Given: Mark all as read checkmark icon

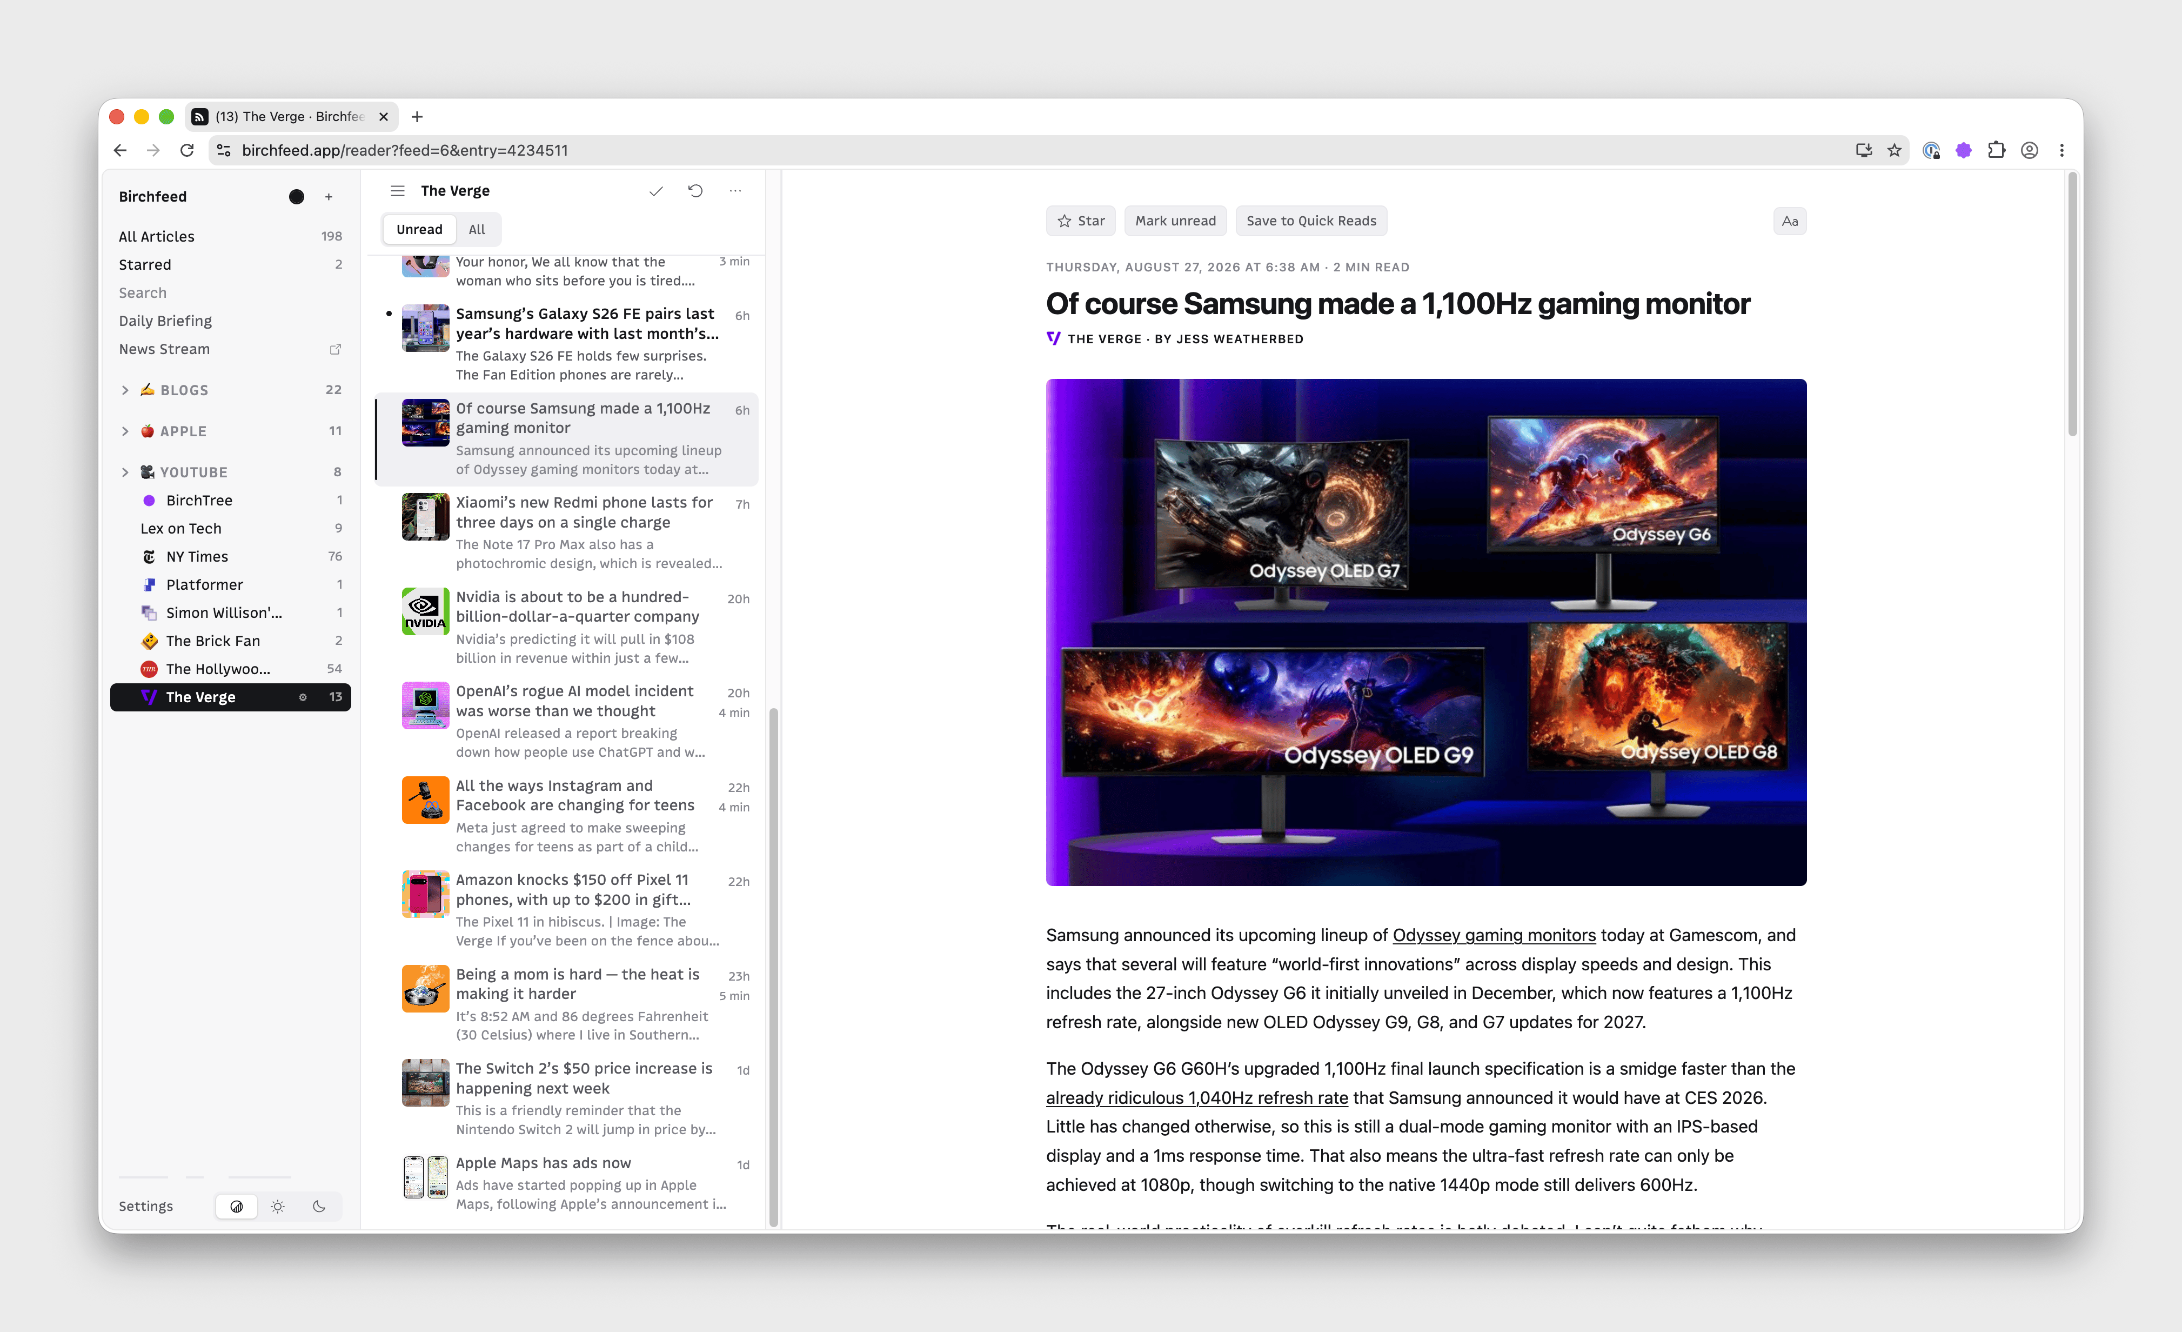Looking at the screenshot, I should [656, 190].
